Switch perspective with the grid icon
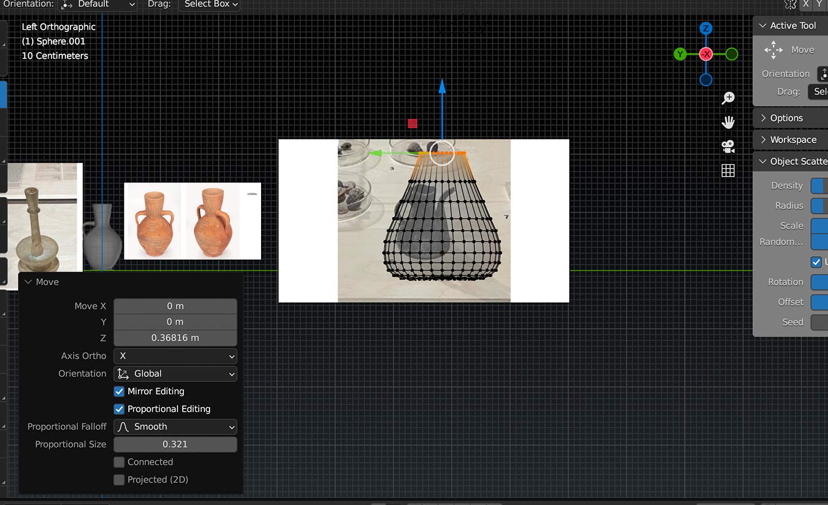 coord(728,170)
